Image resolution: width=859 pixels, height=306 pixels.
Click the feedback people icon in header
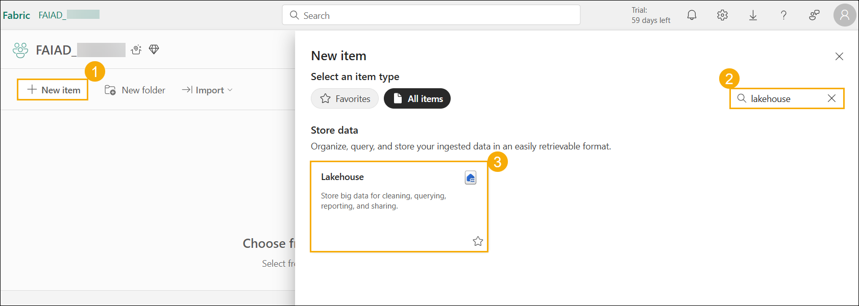pyautogui.click(x=814, y=15)
